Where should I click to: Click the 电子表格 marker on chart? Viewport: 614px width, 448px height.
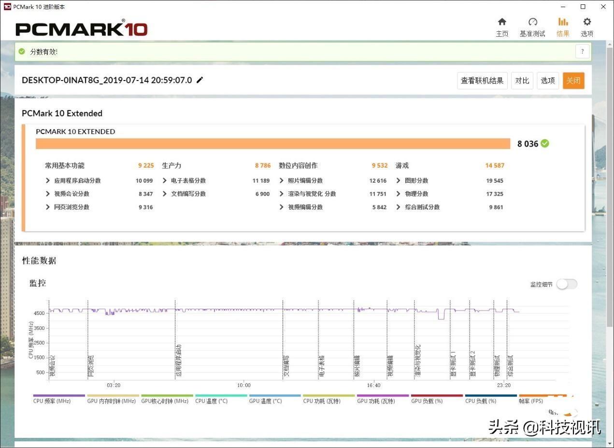322,366
